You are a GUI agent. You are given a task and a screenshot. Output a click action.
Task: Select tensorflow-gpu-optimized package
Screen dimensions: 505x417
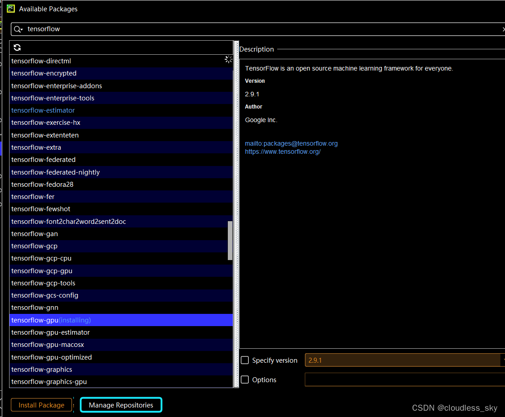[121, 357]
